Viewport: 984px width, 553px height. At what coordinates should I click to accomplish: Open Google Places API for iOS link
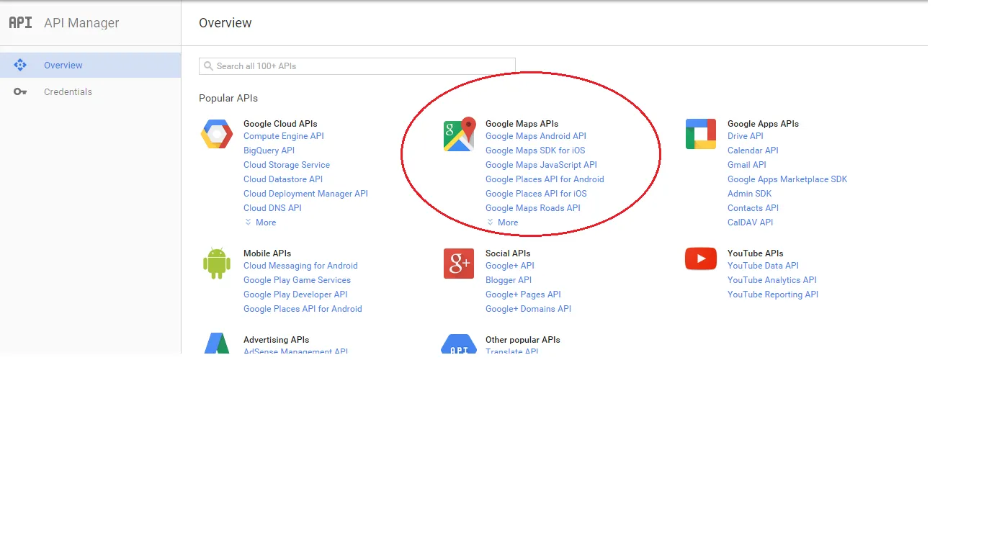536,194
